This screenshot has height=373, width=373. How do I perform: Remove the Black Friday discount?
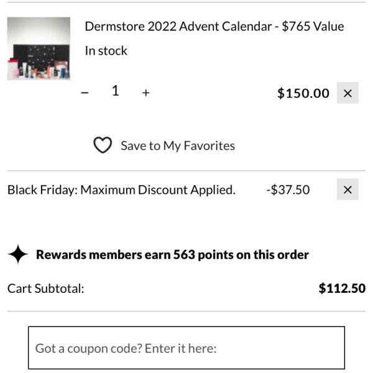[x=348, y=190]
